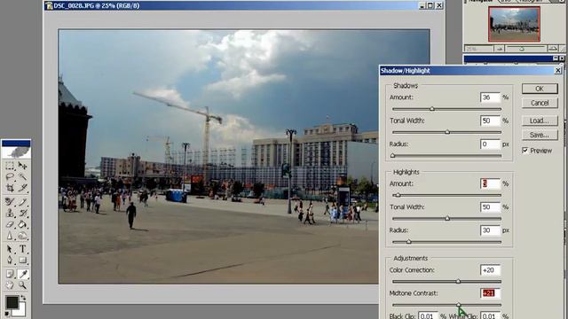
Task: Click the Highlights Amount slider
Action: click(x=446, y=195)
